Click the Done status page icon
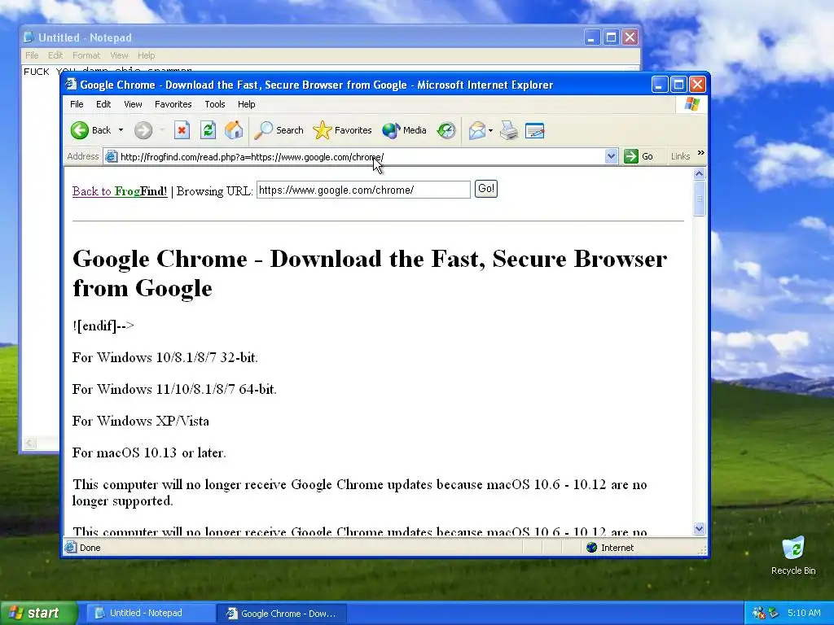The image size is (834, 625). tap(70, 548)
